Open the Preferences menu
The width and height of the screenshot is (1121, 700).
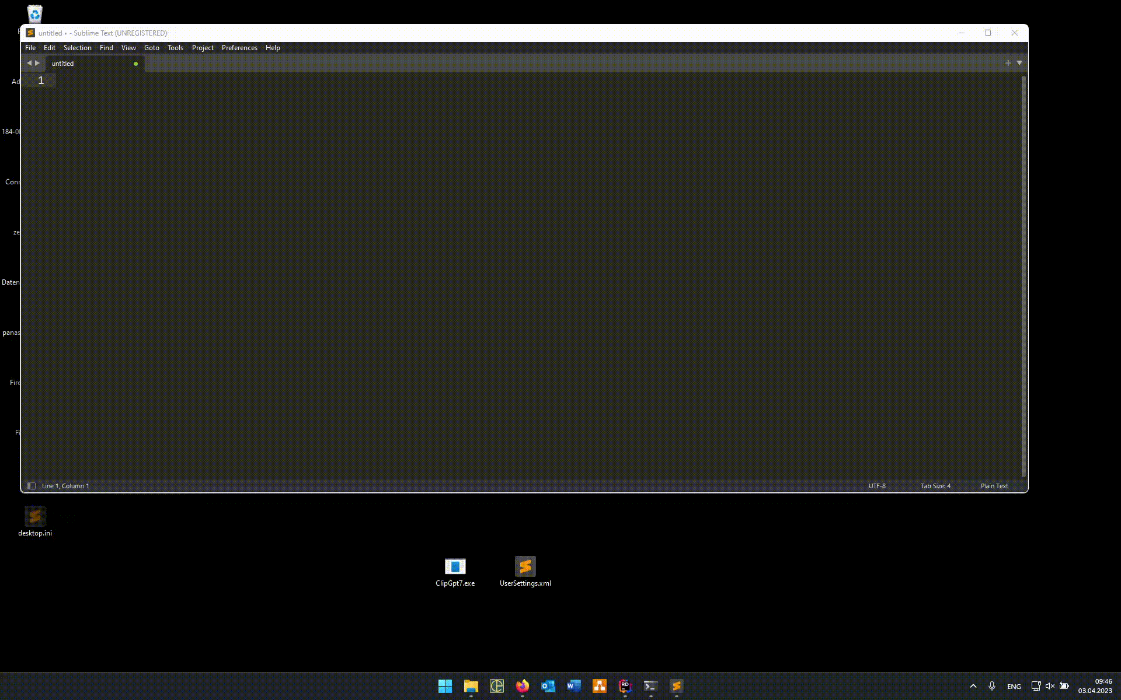click(x=239, y=47)
